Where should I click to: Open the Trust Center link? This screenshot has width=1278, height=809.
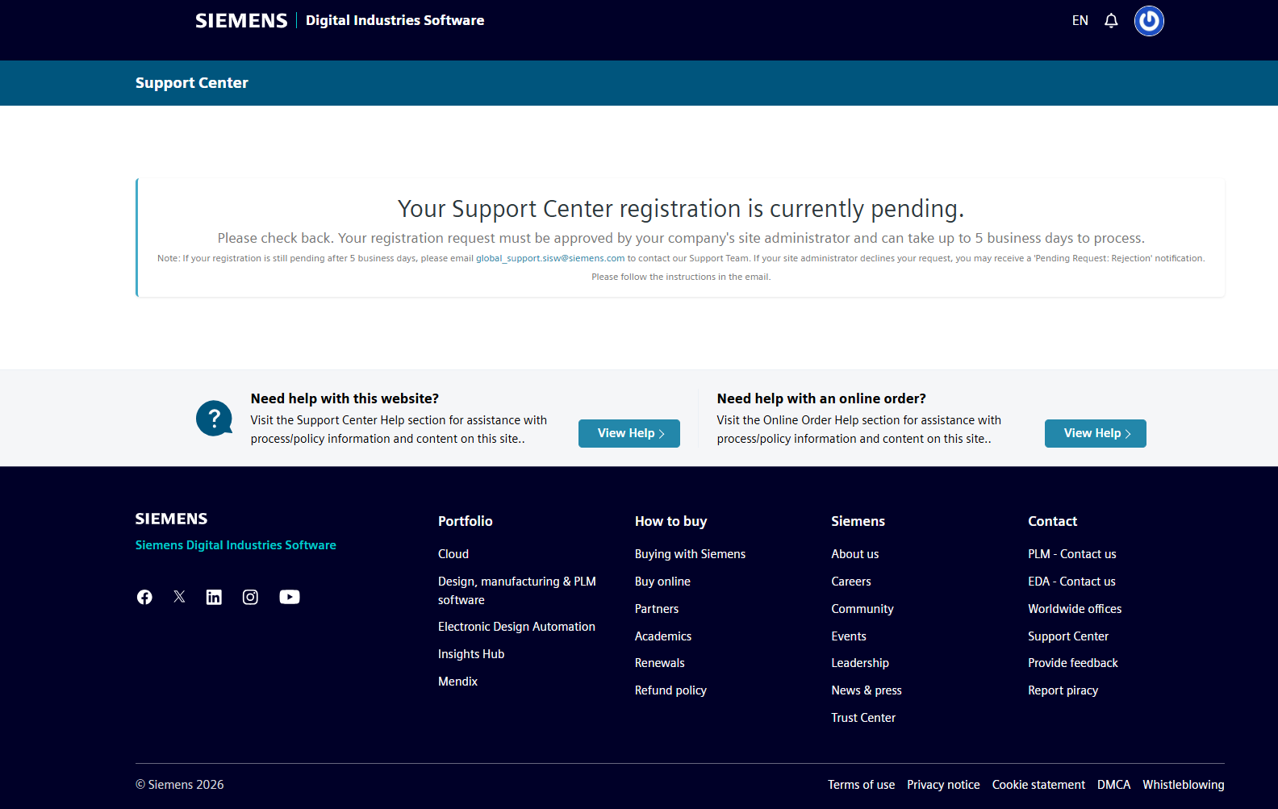[863, 718]
